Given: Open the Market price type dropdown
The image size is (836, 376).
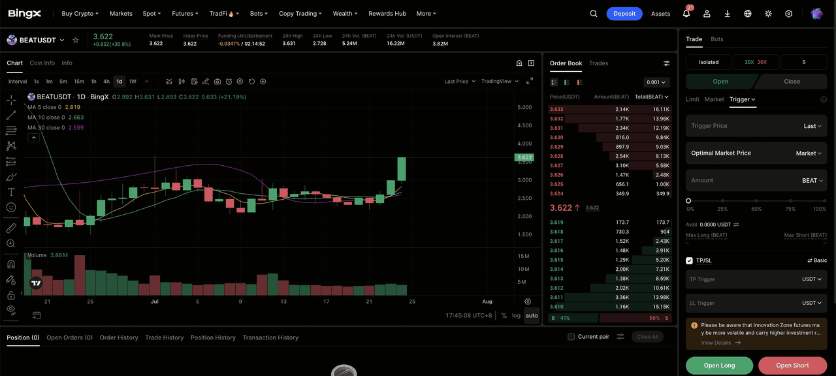Looking at the screenshot, I should (809, 153).
